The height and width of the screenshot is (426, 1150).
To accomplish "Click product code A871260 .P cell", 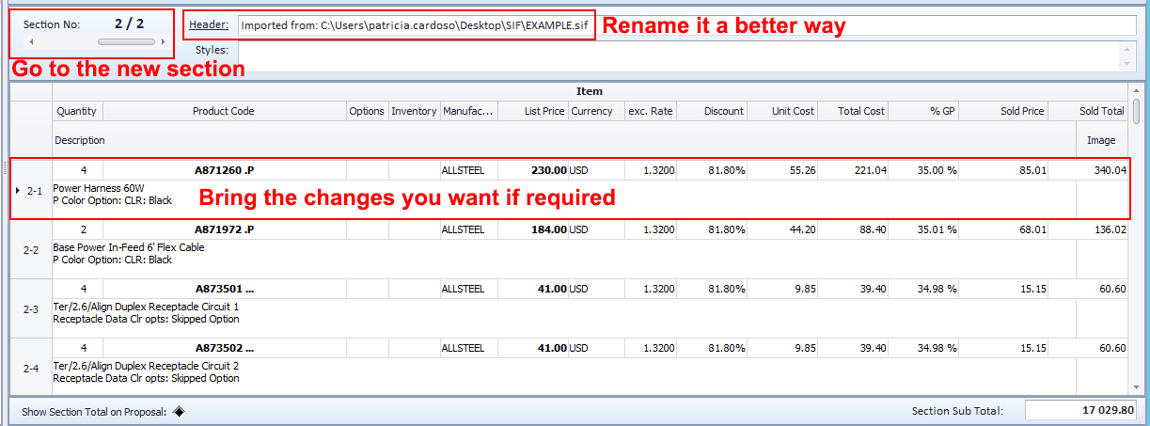I will (x=224, y=170).
